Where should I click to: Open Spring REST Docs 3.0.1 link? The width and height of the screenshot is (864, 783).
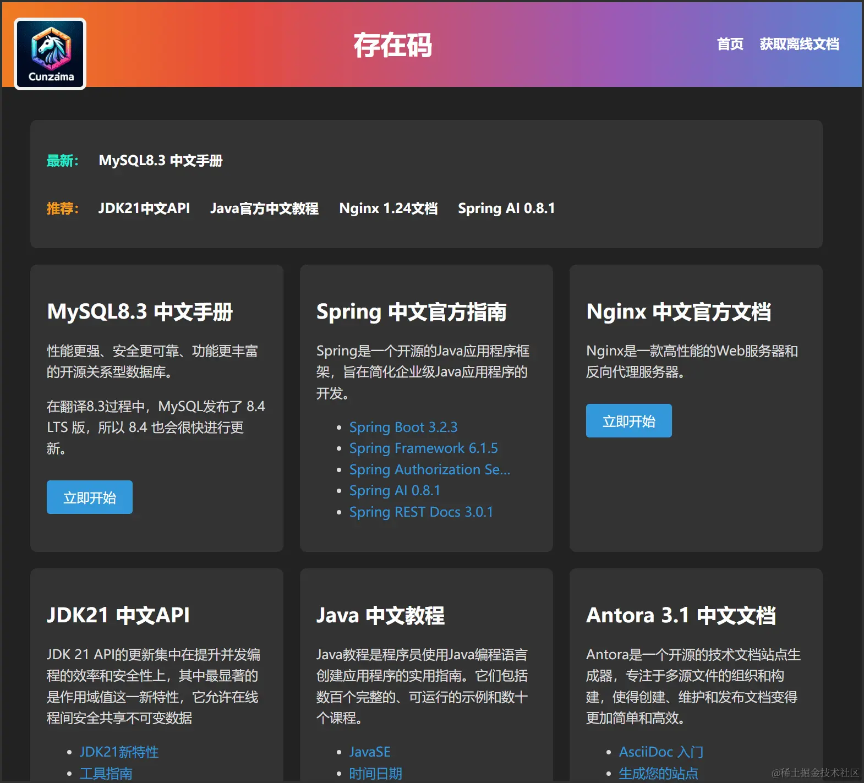(x=421, y=512)
